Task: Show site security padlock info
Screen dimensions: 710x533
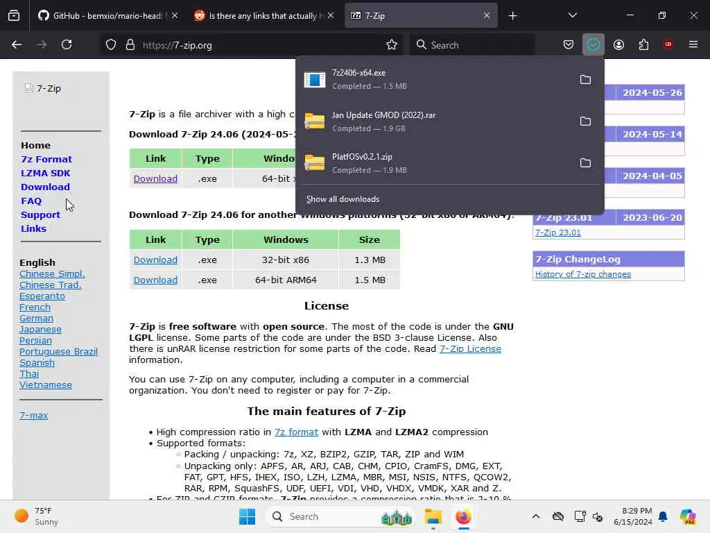Action: (x=130, y=45)
